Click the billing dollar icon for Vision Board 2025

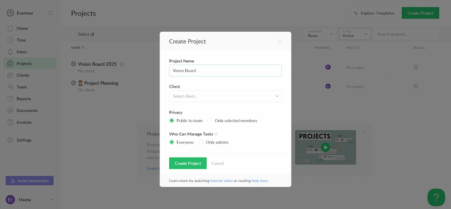(x=416, y=67)
